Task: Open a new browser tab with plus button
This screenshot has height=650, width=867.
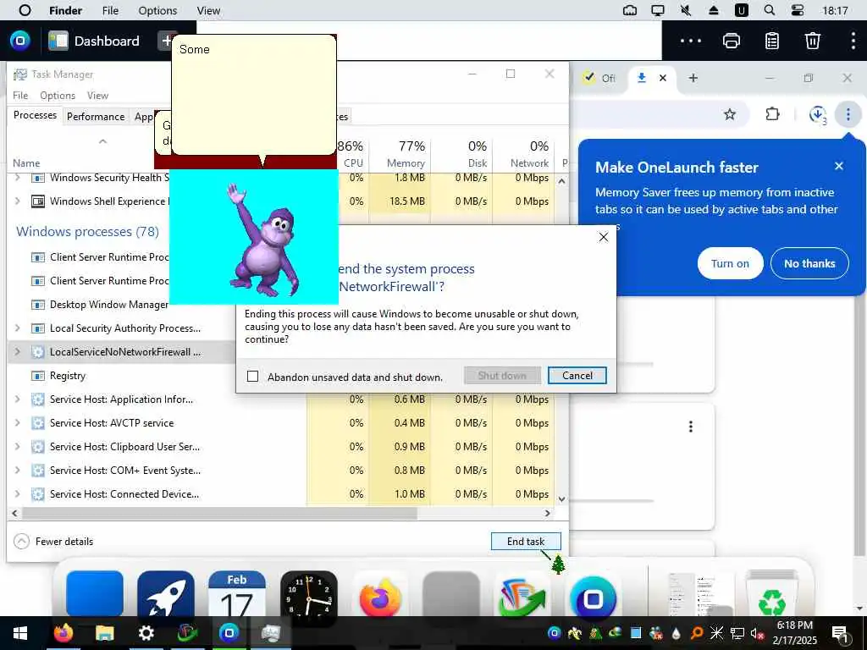Action: [x=693, y=78]
